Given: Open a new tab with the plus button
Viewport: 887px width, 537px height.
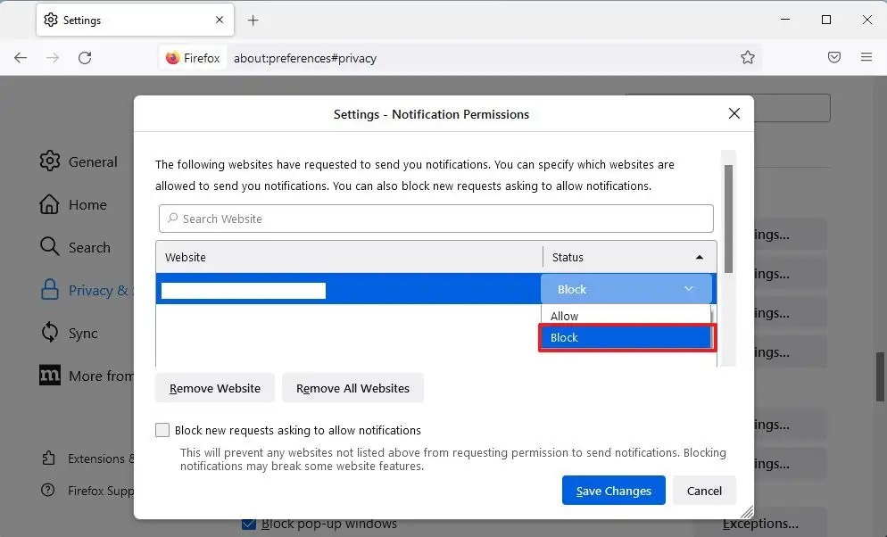Looking at the screenshot, I should click(253, 21).
